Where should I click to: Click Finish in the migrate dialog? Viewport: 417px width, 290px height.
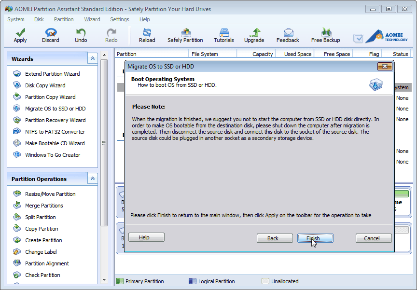pos(315,238)
